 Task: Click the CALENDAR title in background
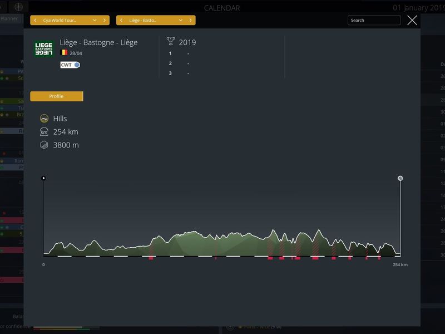222,8
